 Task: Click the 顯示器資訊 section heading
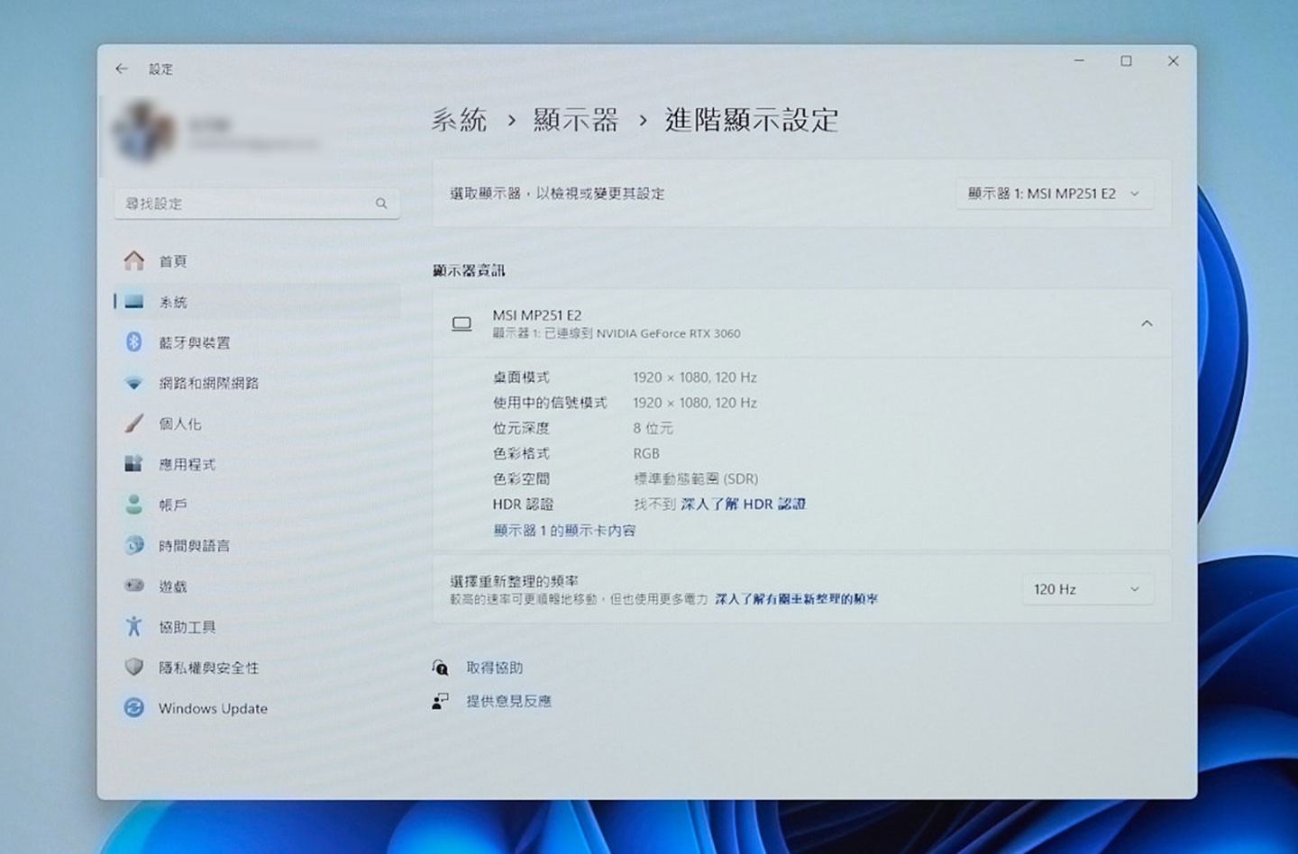click(x=469, y=270)
